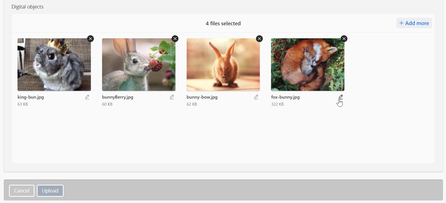Click the rabbit eating berries thumbnail
Viewport: 446px width, 203px height.
coord(139,65)
